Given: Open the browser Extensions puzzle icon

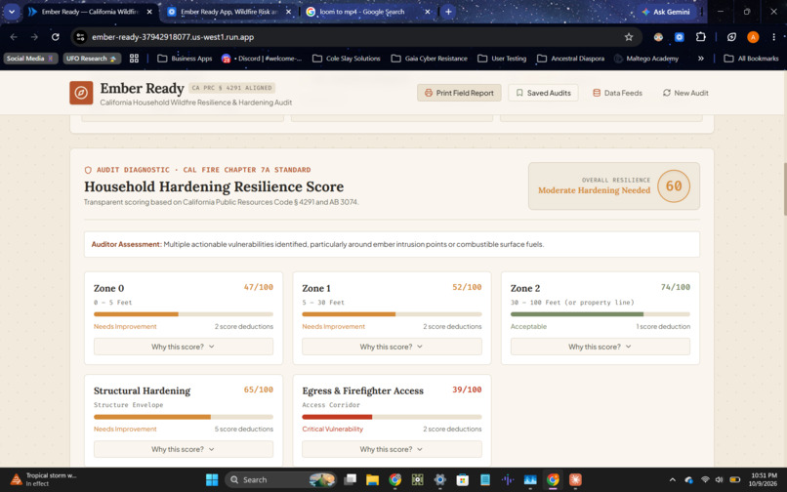Looking at the screenshot, I should coord(701,37).
